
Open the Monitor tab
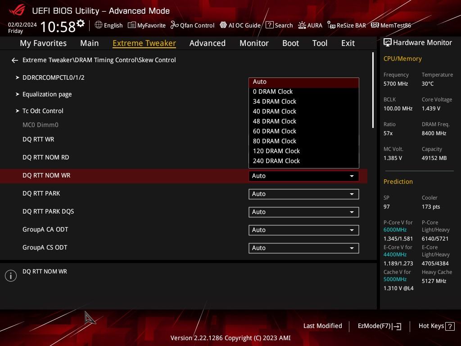(254, 43)
